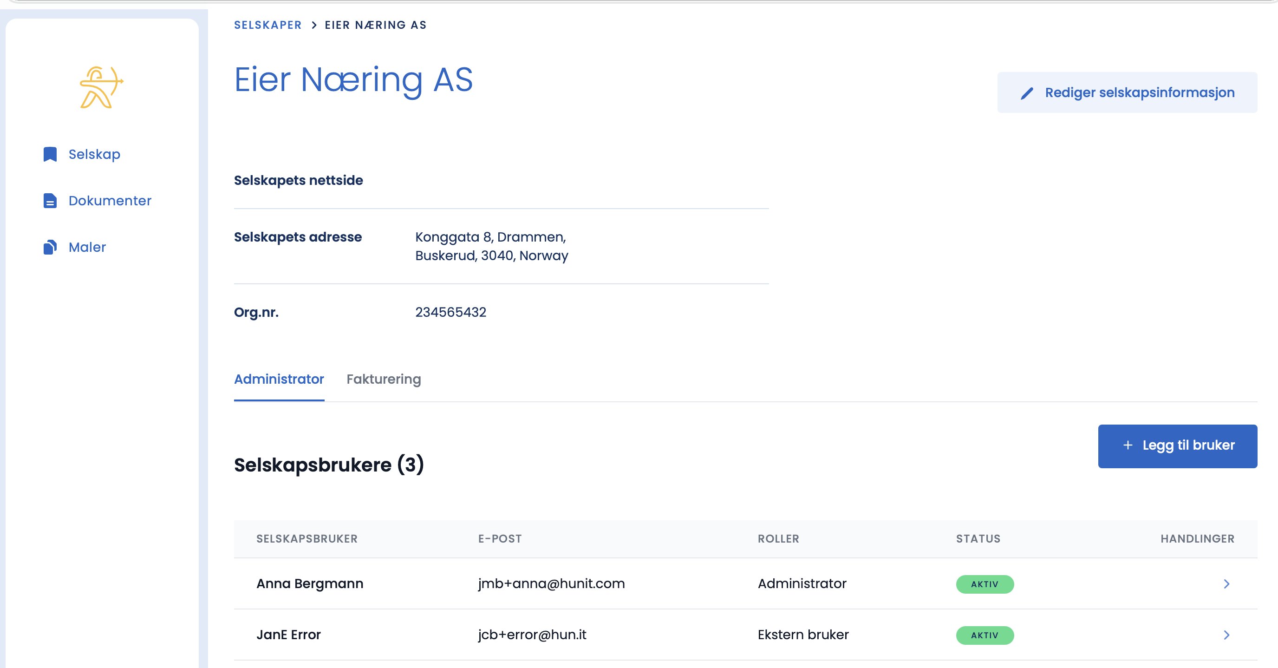Viewport: 1278px width, 668px height.
Task: Click the Selskap bookmark icon
Action: (50, 154)
